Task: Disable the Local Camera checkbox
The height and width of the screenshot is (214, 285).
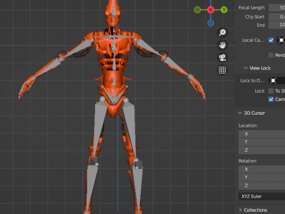Action: [271, 40]
